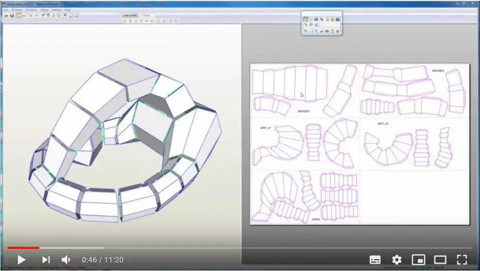This screenshot has width=480, height=271.
Task: Click the Auto button beside Undo Unfold
Action: [x=147, y=15]
